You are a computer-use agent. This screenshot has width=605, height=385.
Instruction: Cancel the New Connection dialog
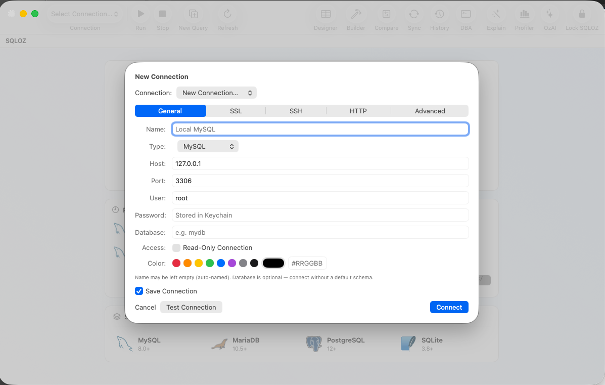[146, 308]
